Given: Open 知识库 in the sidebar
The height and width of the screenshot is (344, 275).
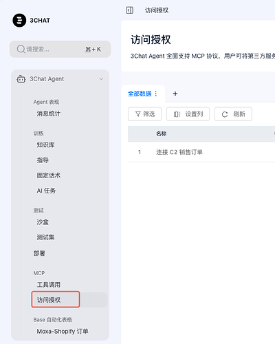Looking at the screenshot, I should click(45, 144).
